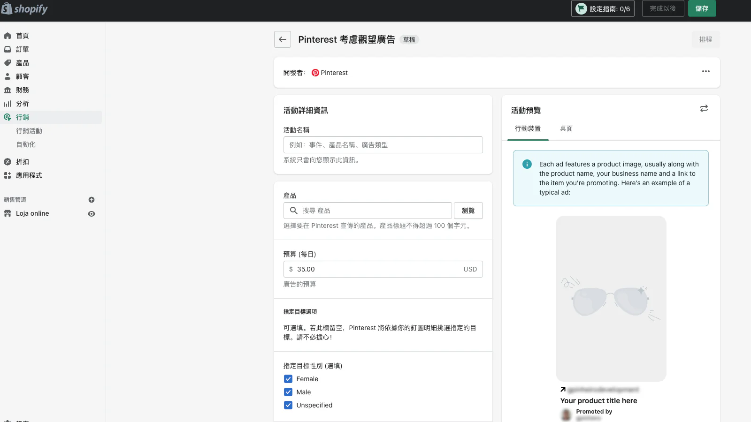Click the home icon in sidebar
The width and height of the screenshot is (751, 422).
click(x=8, y=36)
